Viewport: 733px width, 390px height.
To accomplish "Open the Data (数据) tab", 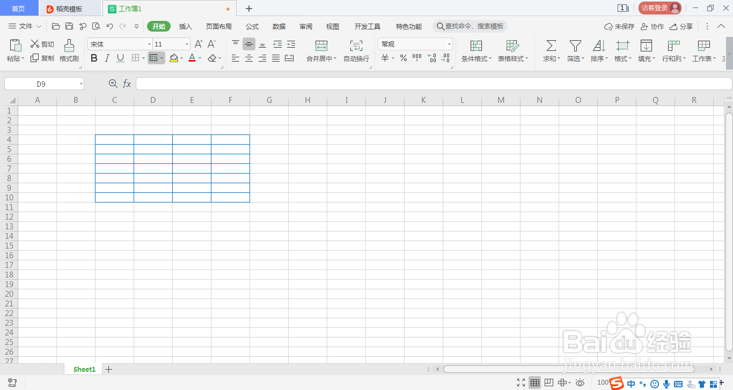I will coord(279,26).
